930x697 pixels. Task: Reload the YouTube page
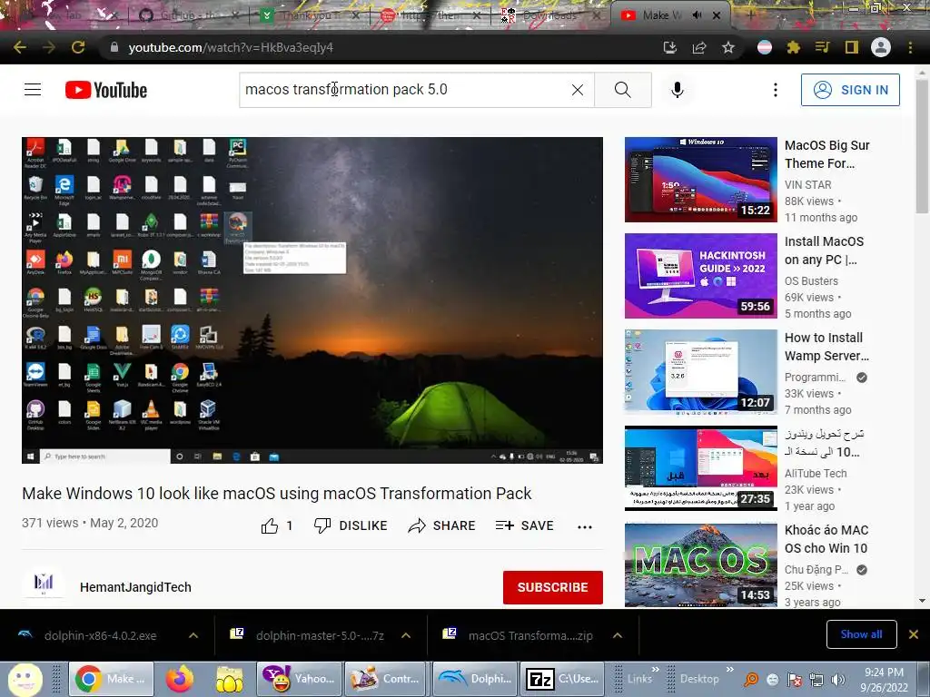pos(78,47)
